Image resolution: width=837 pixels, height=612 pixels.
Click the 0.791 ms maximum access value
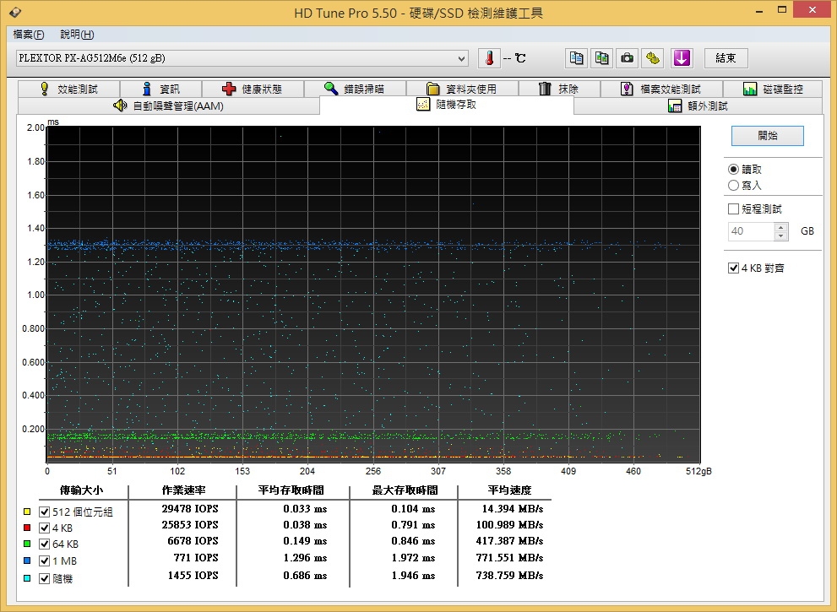point(413,525)
